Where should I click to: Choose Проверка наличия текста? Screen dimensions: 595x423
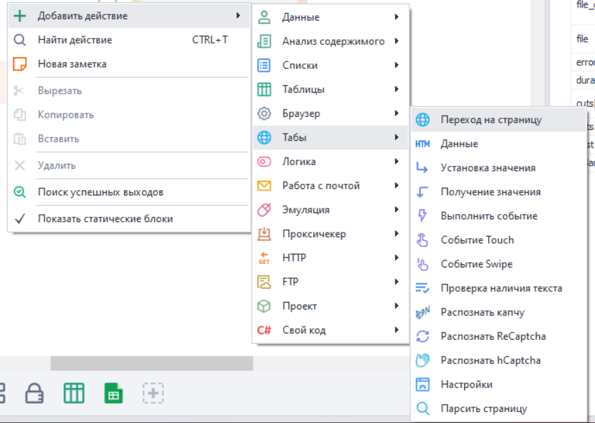[x=501, y=288]
